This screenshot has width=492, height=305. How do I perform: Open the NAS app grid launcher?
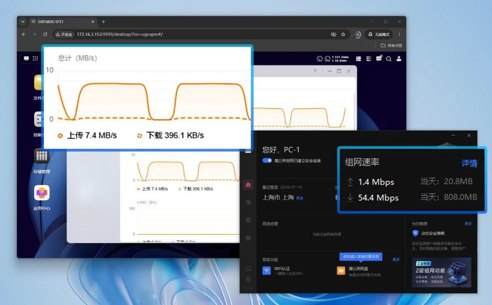click(35, 58)
